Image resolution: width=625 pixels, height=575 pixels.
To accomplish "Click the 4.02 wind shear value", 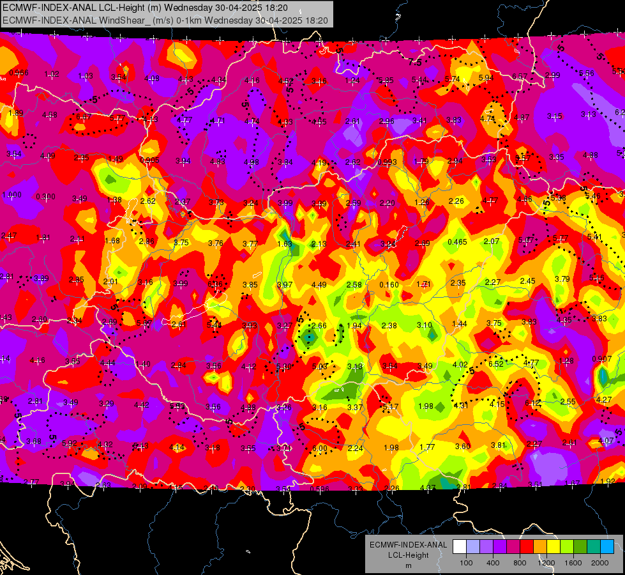I will 460,364.
